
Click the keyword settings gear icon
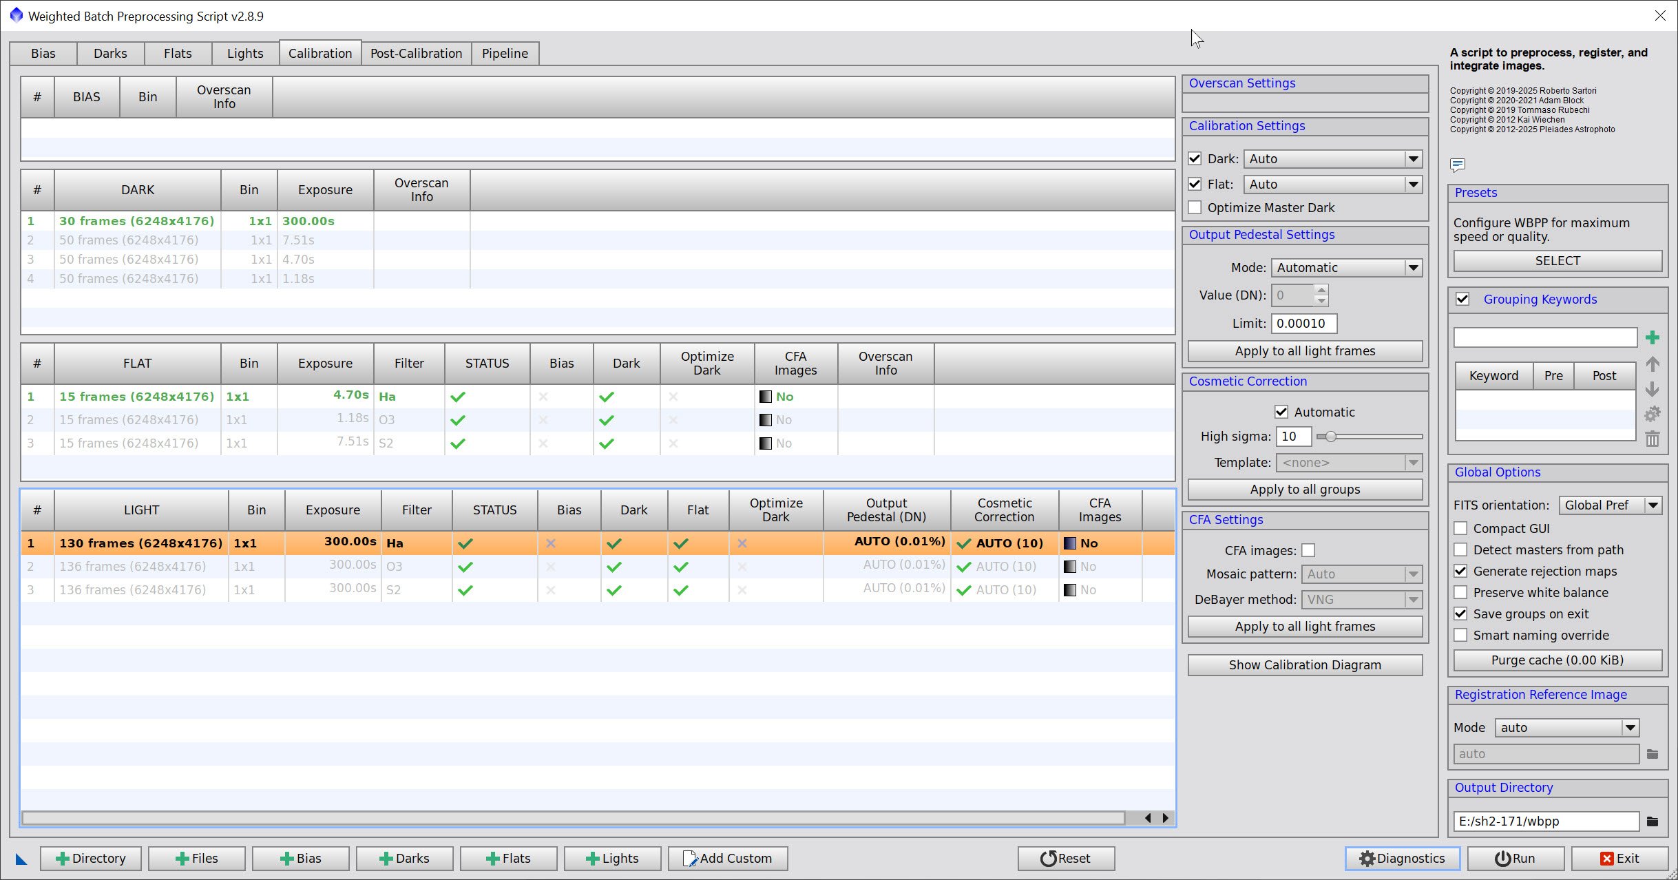click(1652, 414)
